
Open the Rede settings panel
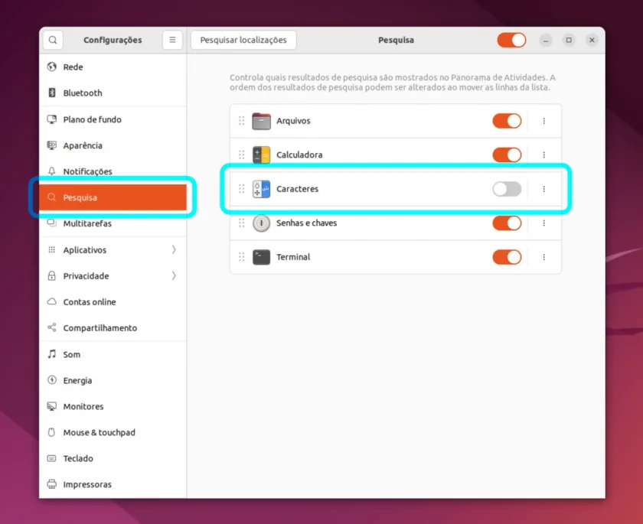(113, 67)
